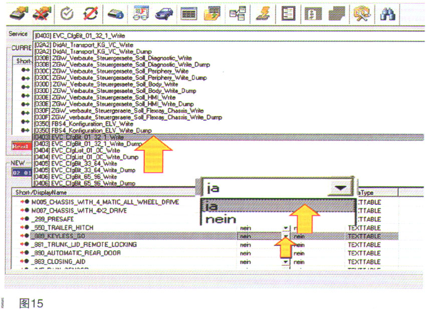Select ZGW Soll_HMI_Write entry, not the Dump one

click(105, 98)
